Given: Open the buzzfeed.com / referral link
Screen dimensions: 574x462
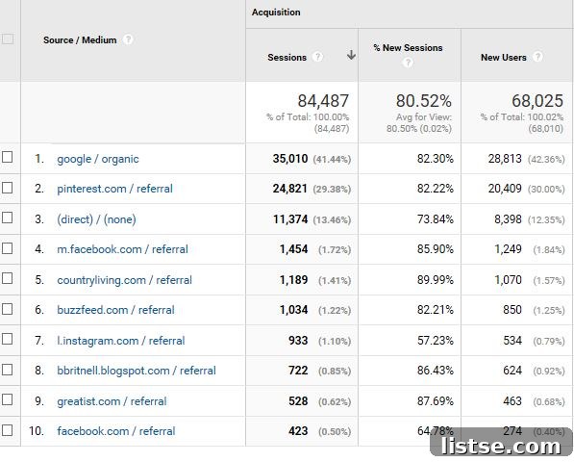Looking at the screenshot, I should (x=115, y=310).
